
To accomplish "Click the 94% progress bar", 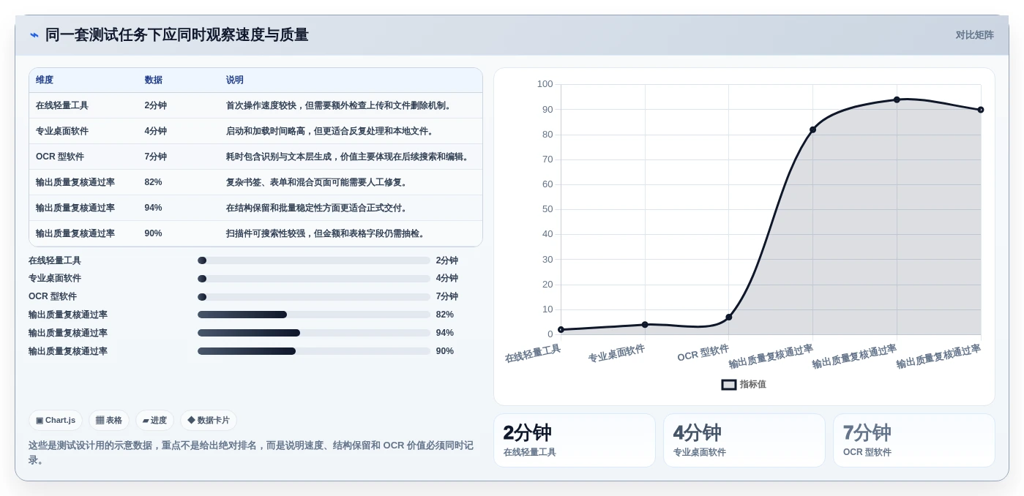I will (314, 333).
